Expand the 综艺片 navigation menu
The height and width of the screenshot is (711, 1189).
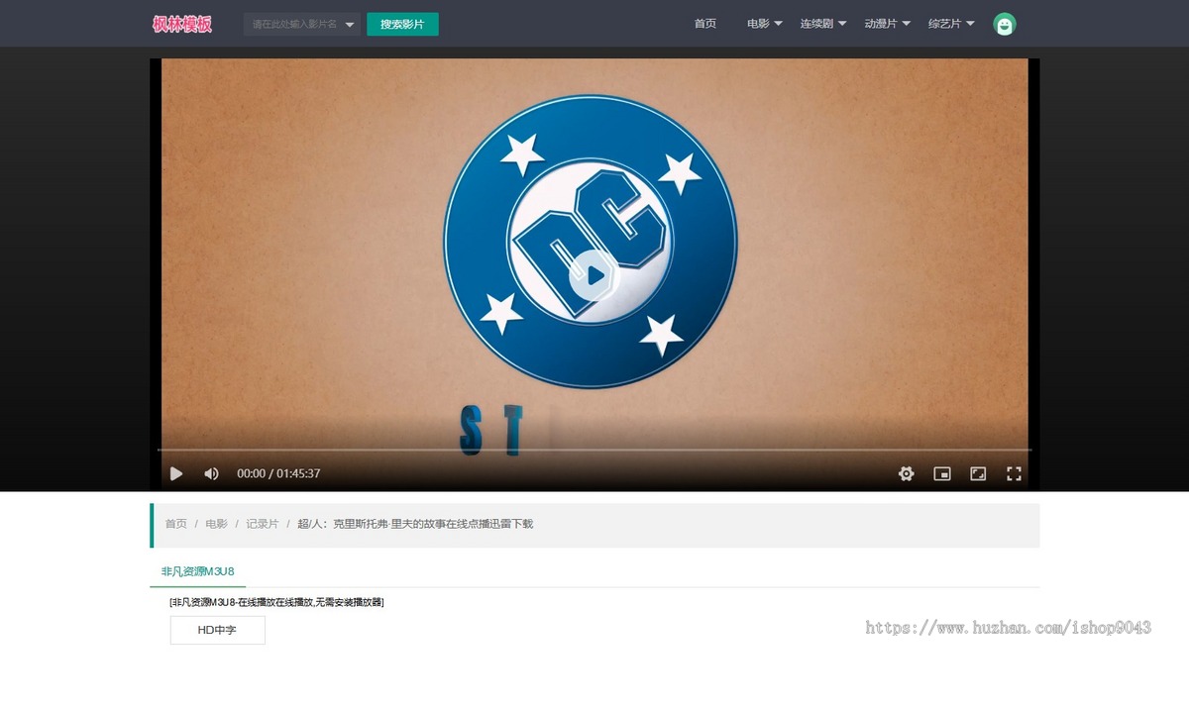coord(951,24)
